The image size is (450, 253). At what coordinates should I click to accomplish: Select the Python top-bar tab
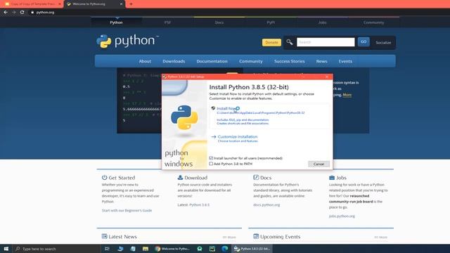[116, 22]
